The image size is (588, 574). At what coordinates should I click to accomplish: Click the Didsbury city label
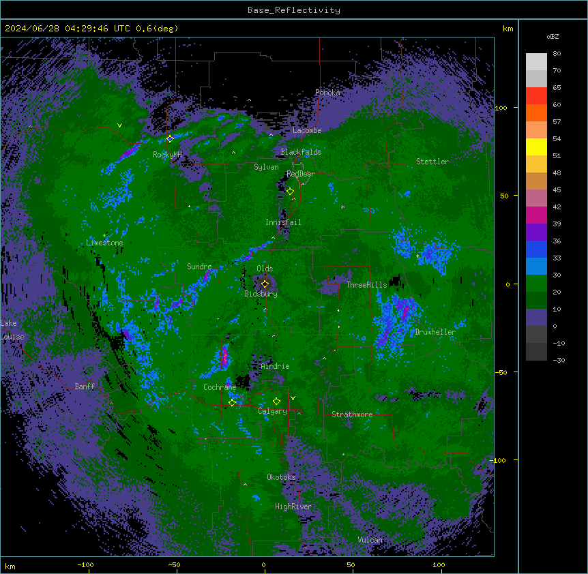[x=261, y=294]
